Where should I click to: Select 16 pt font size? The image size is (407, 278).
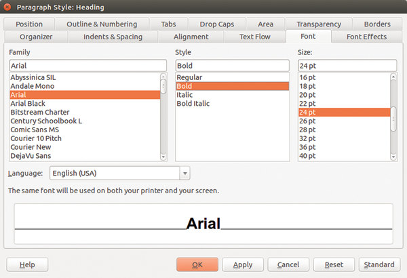point(344,77)
